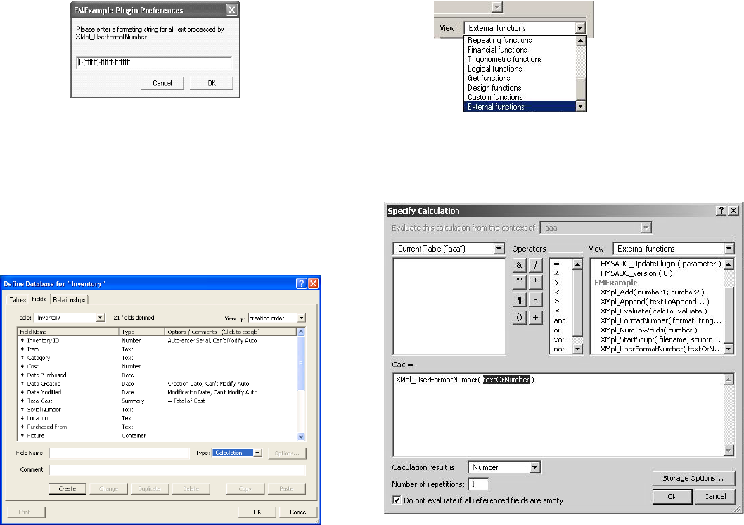Open the field Type dropdown showing Calculation
Screen dimensions: 744x525
click(x=257, y=453)
